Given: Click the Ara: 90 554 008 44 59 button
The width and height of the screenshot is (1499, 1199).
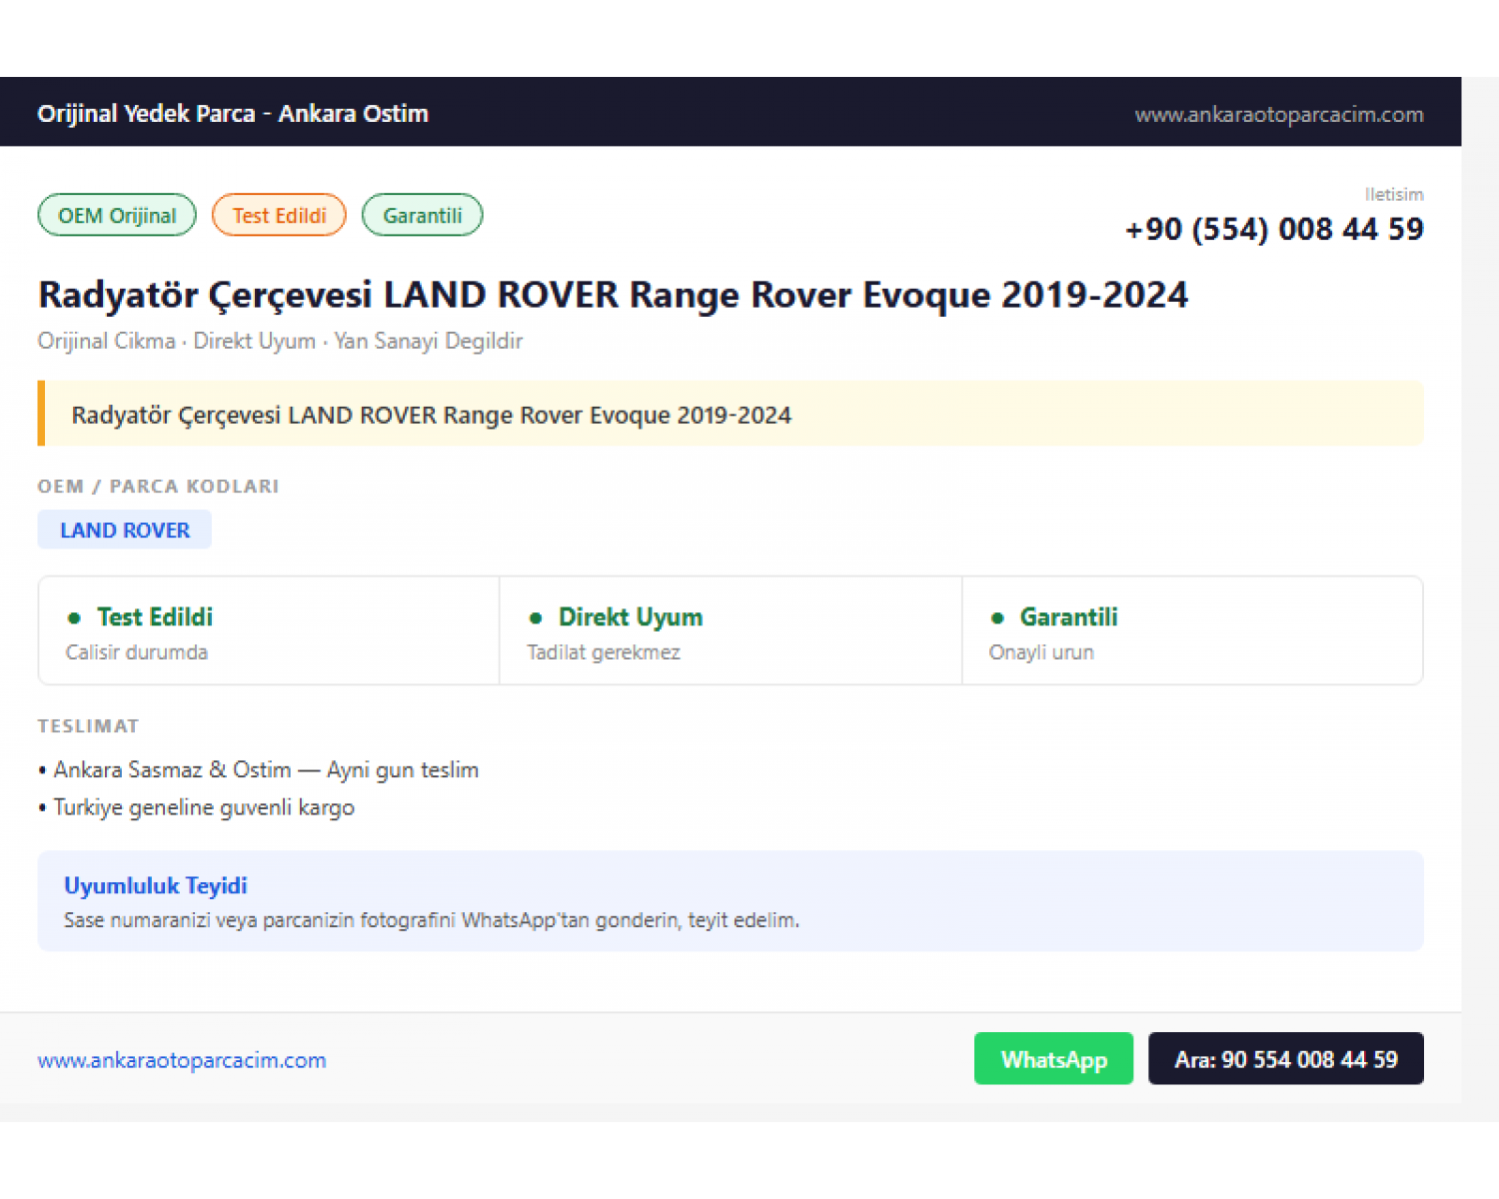Looking at the screenshot, I should (x=1286, y=1058).
